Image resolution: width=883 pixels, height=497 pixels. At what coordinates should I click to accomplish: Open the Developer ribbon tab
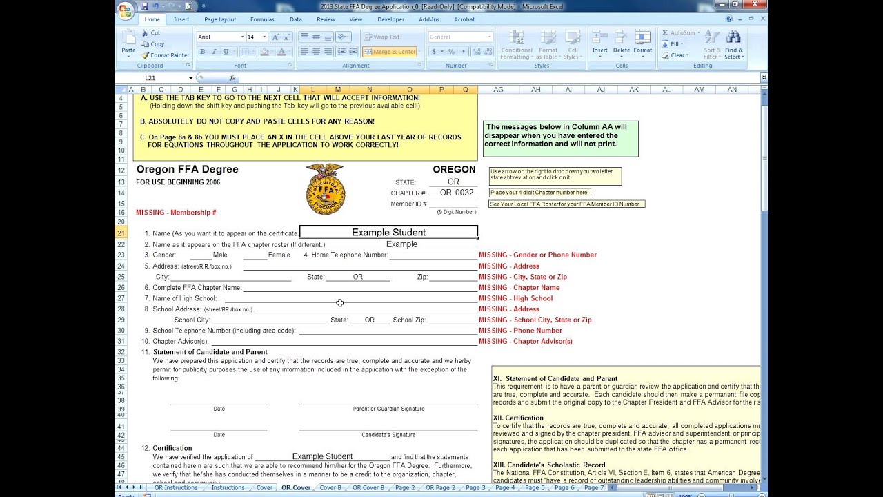(391, 19)
